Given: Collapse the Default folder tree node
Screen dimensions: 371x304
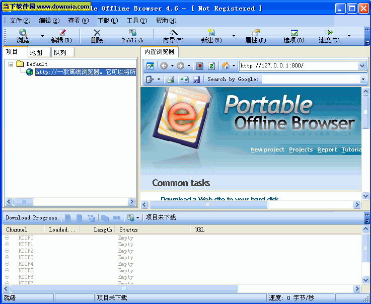Looking at the screenshot, I should coord(11,64).
